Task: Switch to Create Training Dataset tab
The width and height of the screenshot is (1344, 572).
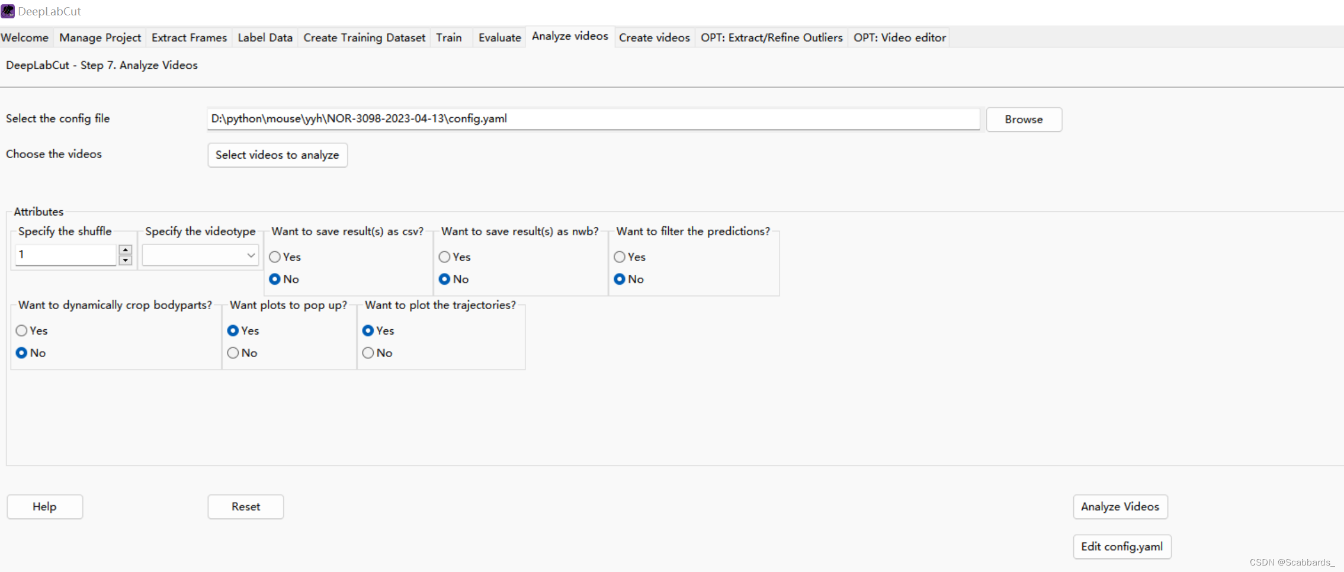Action: click(364, 38)
